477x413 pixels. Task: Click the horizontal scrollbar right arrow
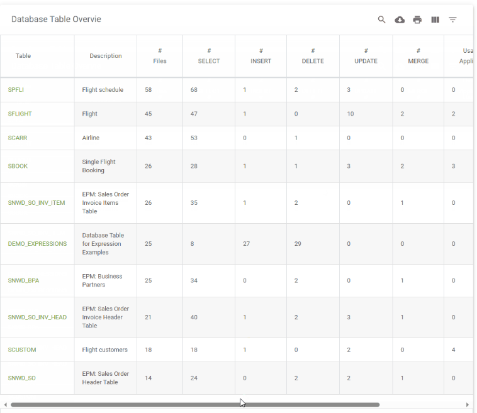point(468,405)
